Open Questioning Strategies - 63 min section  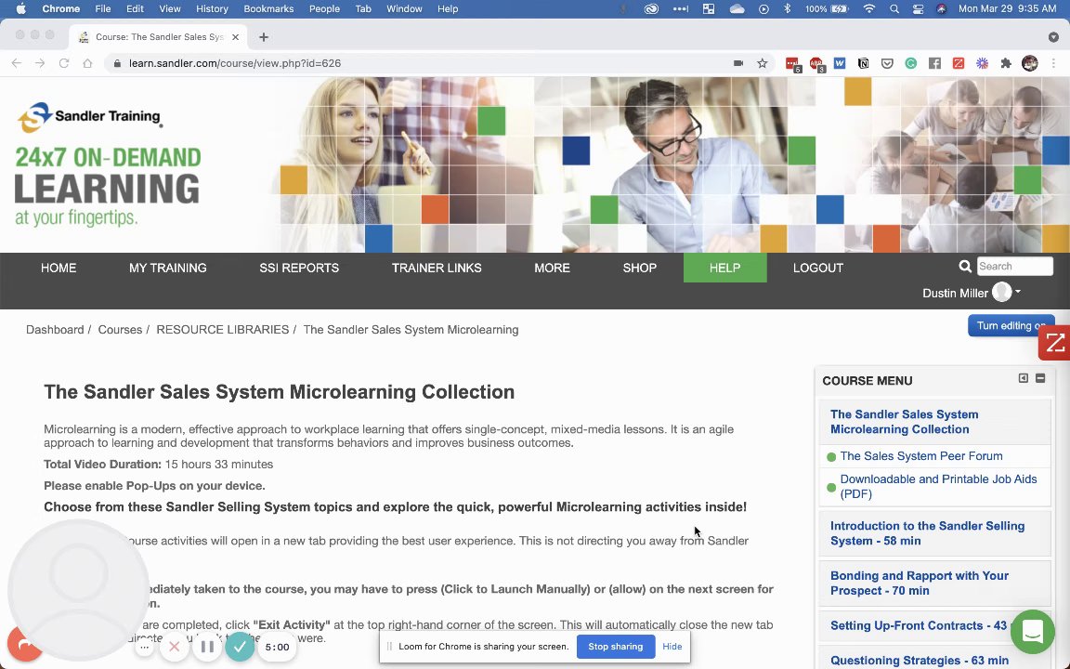pyautogui.click(x=920, y=660)
